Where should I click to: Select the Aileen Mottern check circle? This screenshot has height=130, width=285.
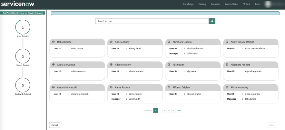click(x=111, y=65)
